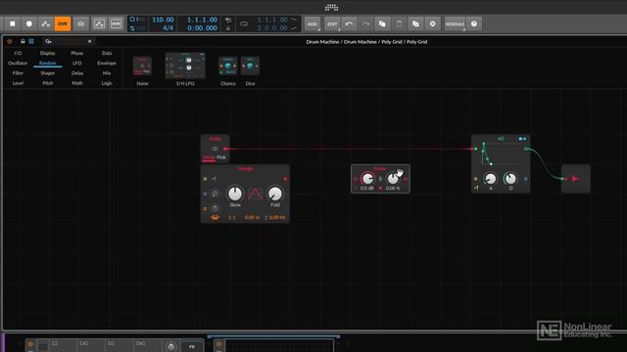The height and width of the screenshot is (352, 627).
Task: Toggle the automation write button
Action: pos(46,23)
